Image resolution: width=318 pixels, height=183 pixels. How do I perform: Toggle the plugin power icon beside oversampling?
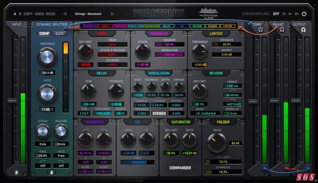pos(304,14)
